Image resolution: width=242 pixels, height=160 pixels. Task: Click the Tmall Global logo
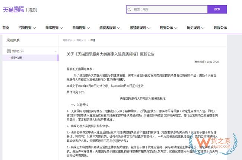tap(13, 10)
